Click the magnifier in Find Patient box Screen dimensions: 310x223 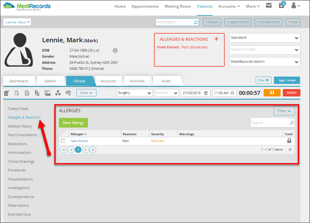coord(196,22)
